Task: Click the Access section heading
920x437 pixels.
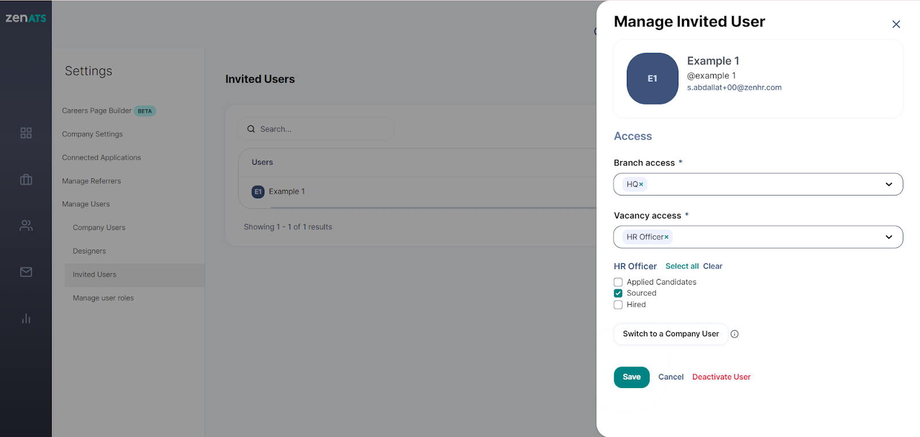Action: (632, 136)
